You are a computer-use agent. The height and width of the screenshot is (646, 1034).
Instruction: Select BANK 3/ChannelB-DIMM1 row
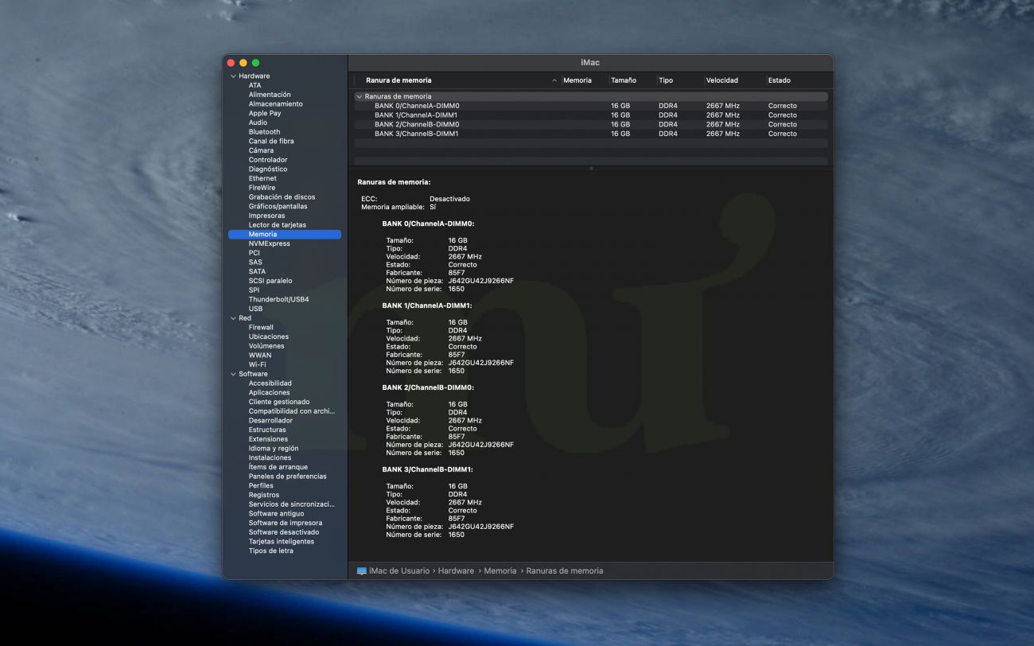pyautogui.click(x=417, y=134)
